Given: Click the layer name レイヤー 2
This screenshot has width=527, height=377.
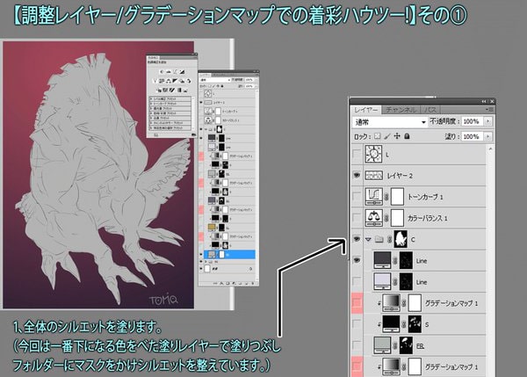Looking at the screenshot, I should (x=400, y=176).
